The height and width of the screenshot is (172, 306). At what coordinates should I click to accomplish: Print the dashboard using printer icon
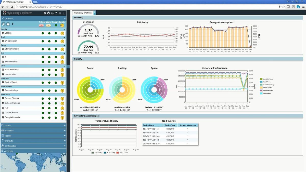[x=52, y=13]
